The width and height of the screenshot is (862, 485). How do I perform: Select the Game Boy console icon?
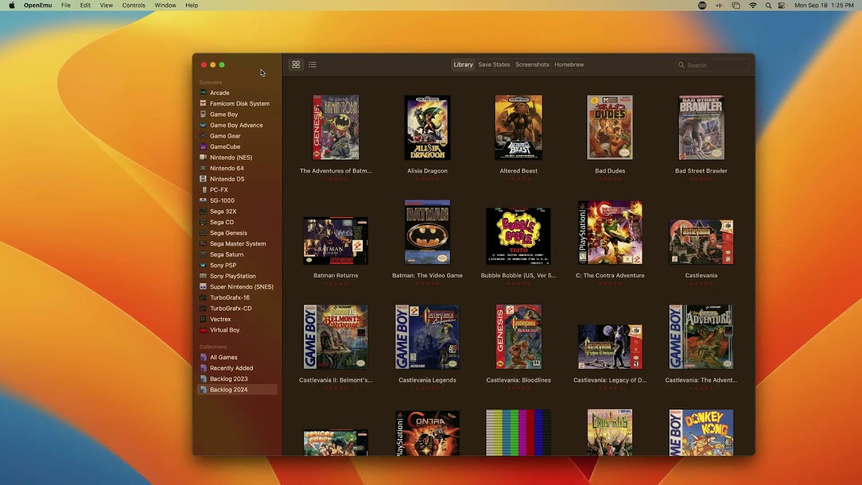[x=203, y=115]
